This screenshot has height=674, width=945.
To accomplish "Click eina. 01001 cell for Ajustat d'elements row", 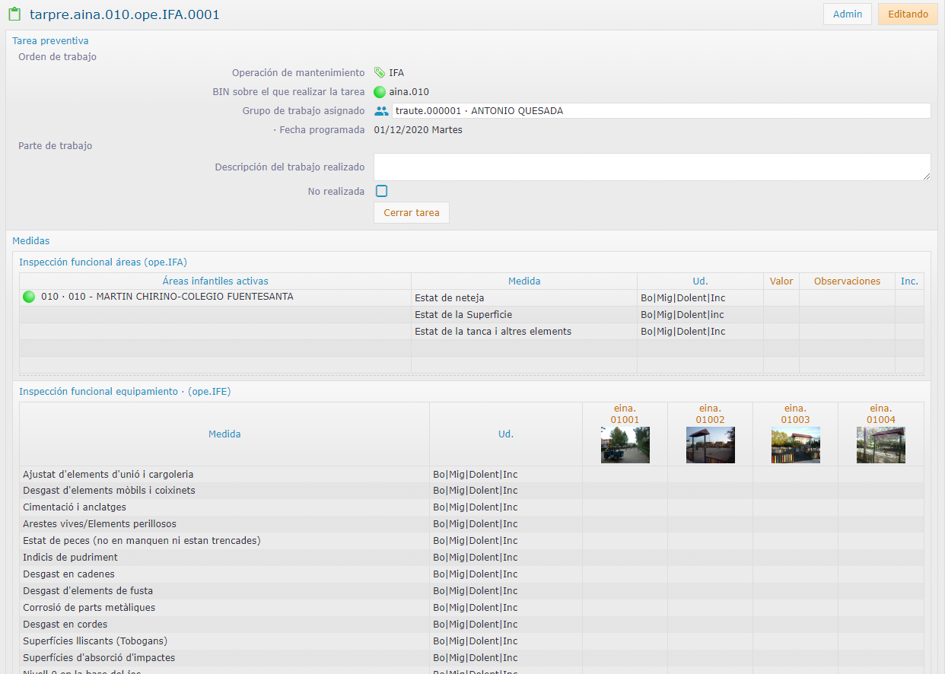I will click(x=625, y=474).
